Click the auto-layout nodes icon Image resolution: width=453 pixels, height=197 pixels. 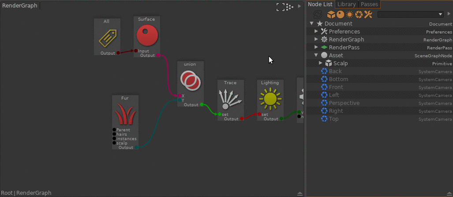(289, 7)
